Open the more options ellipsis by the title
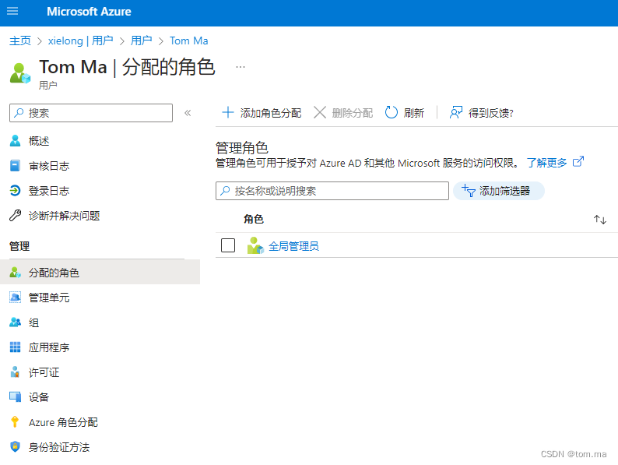618x465 pixels. point(241,67)
